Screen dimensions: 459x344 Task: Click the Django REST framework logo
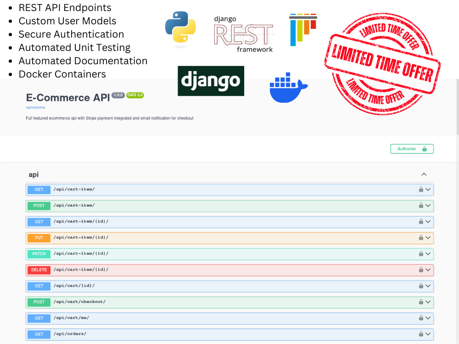tap(243, 34)
